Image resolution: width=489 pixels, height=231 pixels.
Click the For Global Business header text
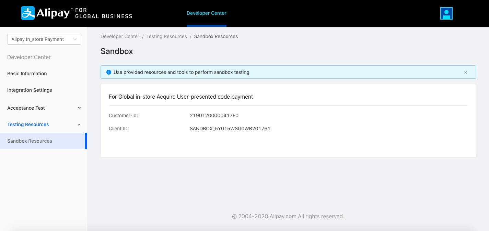tap(103, 13)
